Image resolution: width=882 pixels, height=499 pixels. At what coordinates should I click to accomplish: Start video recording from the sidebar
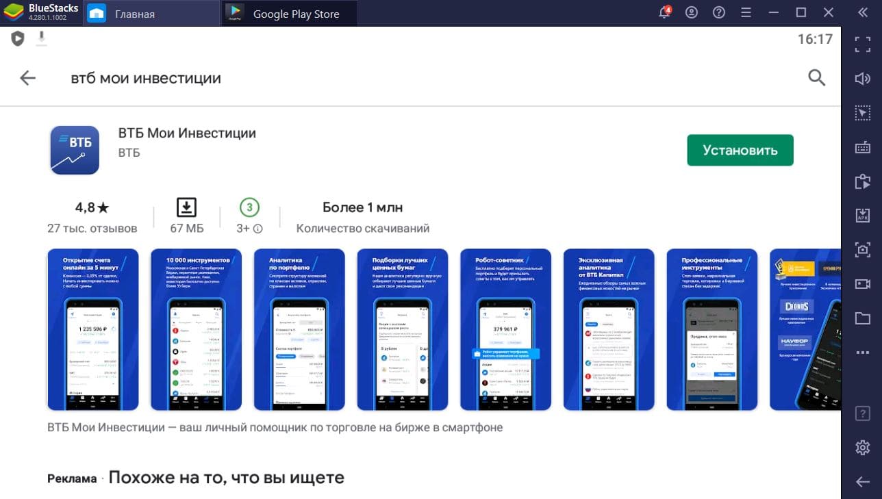(862, 283)
